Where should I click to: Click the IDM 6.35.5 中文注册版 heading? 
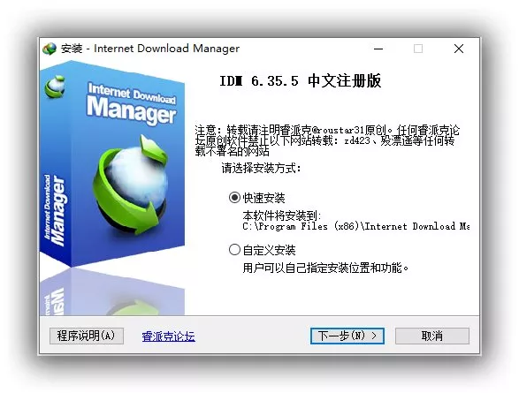pyautogui.click(x=301, y=81)
